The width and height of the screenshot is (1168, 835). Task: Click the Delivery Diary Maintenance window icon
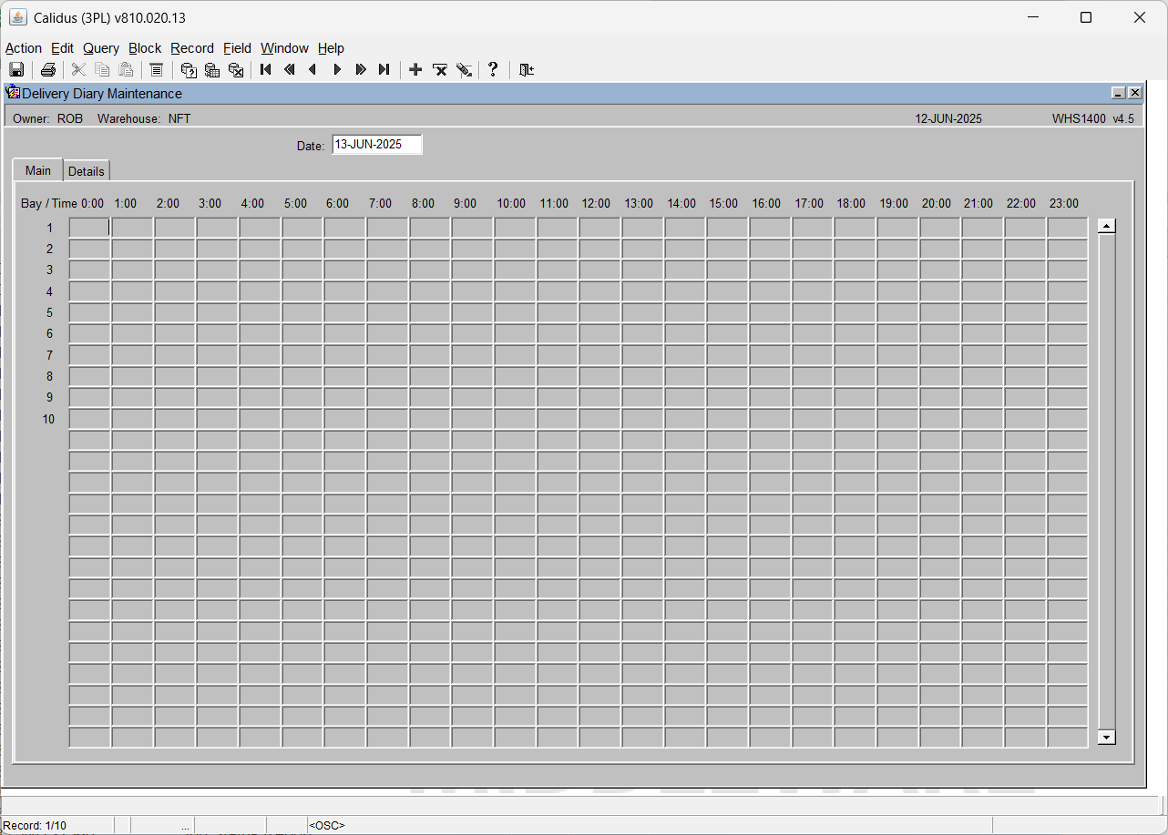click(14, 93)
